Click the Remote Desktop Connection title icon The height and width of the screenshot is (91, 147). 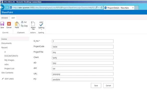(x=2, y=2)
